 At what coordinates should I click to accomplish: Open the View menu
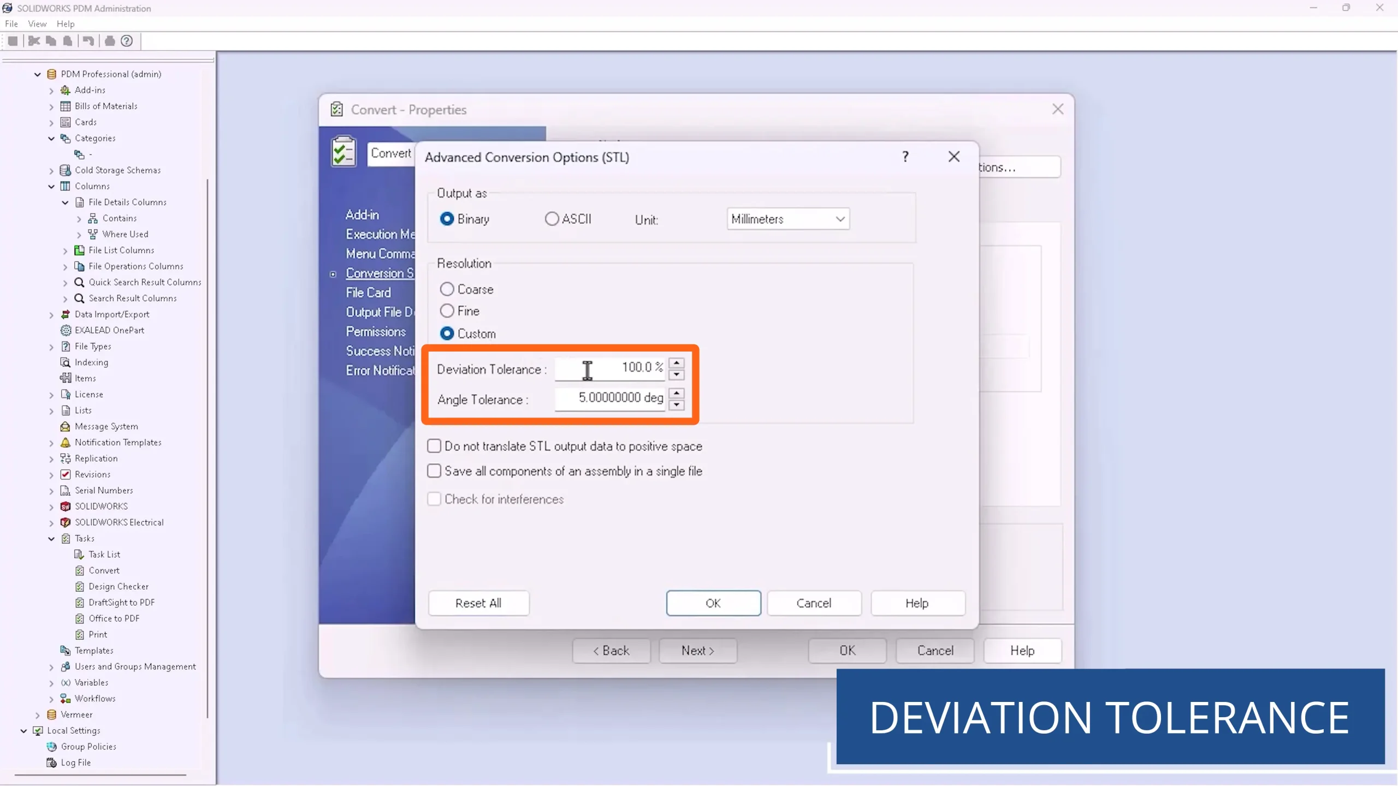pyautogui.click(x=37, y=23)
